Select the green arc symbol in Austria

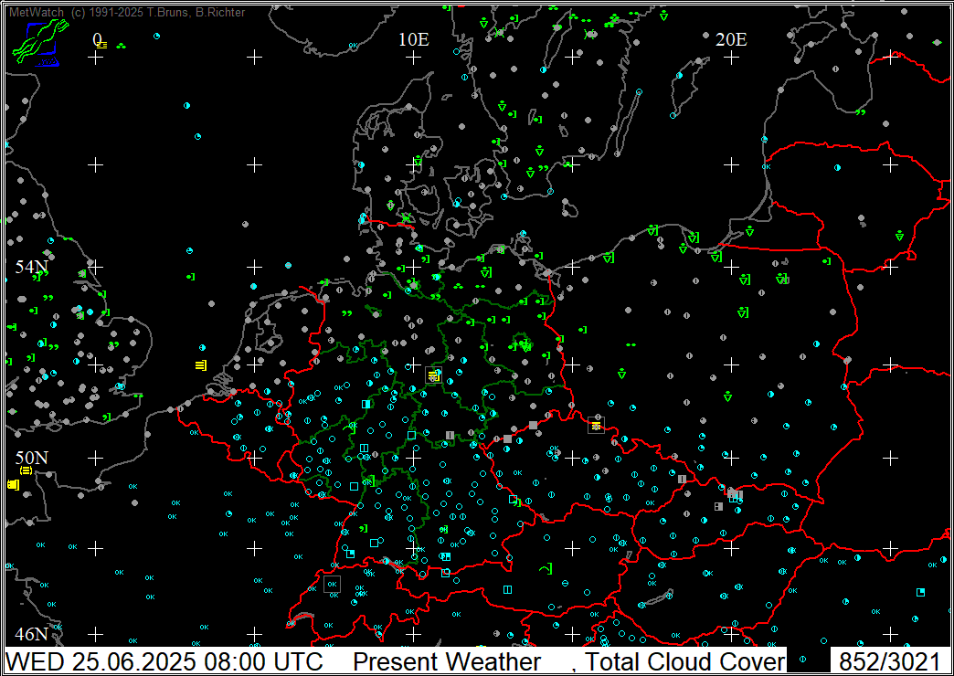click(x=546, y=569)
